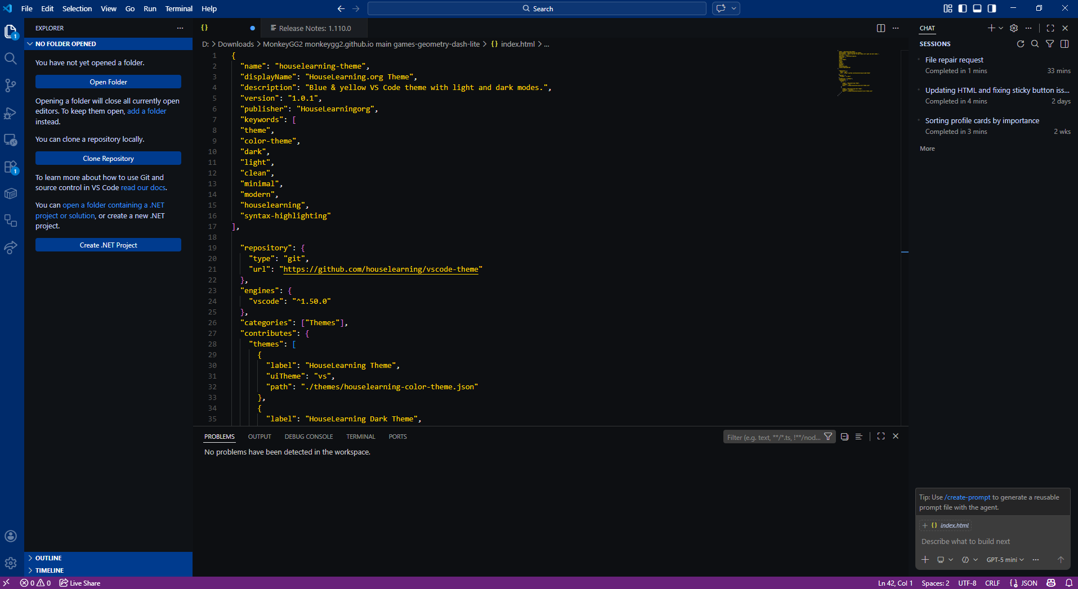
Task: Go back with navigation arrow
Action: coord(341,8)
